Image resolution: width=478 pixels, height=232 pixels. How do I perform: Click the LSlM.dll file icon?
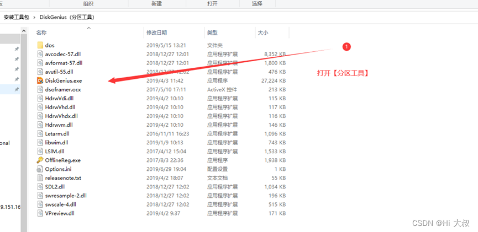[40, 151]
